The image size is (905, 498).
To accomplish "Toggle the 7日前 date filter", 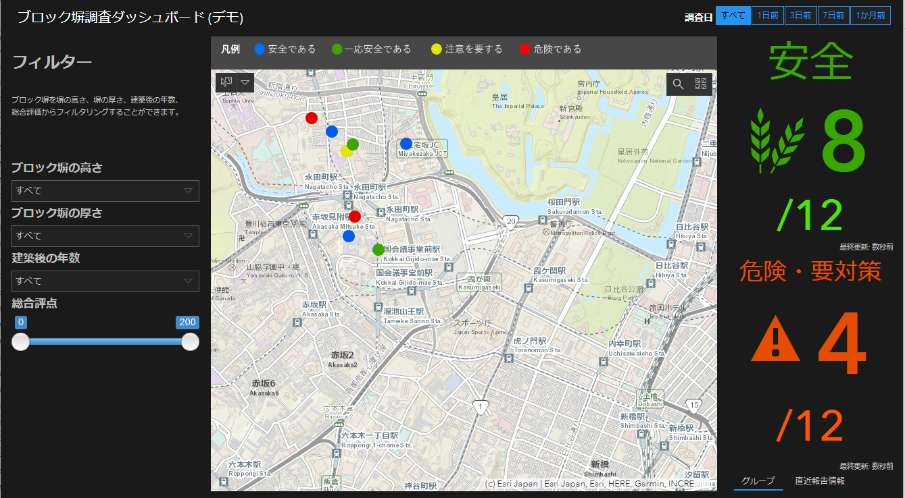I will pos(833,16).
